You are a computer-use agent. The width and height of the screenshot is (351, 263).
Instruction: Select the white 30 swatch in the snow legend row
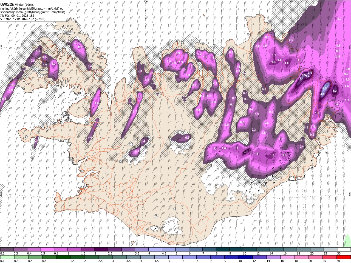[344, 250]
